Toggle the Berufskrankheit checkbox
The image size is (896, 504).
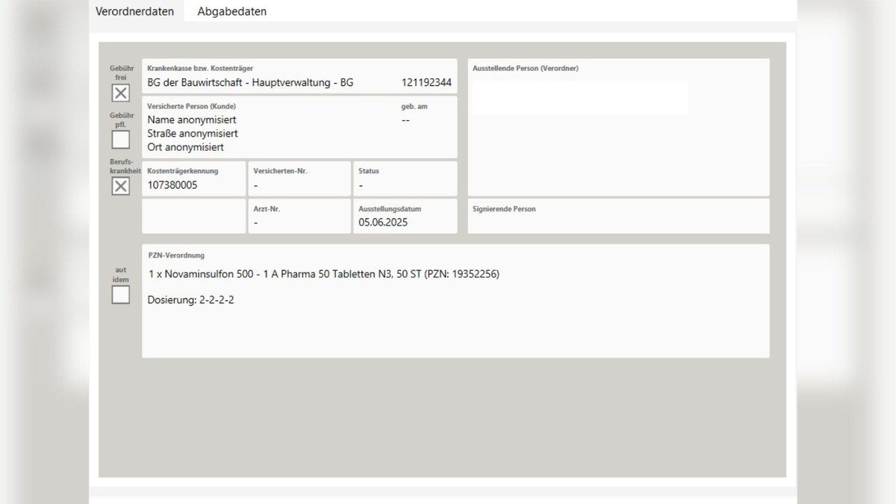point(120,187)
